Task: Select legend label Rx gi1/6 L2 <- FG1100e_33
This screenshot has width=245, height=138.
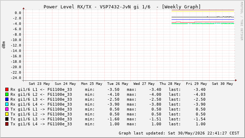Action: 41,94
